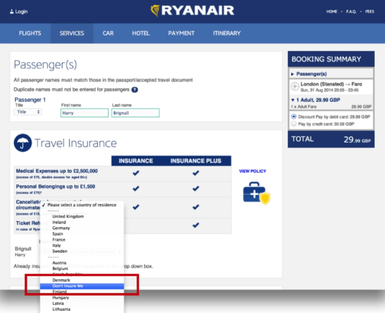Click the Insurance Plus checkmark for Cancellation row
This screenshot has width=385, height=313.
(x=196, y=207)
